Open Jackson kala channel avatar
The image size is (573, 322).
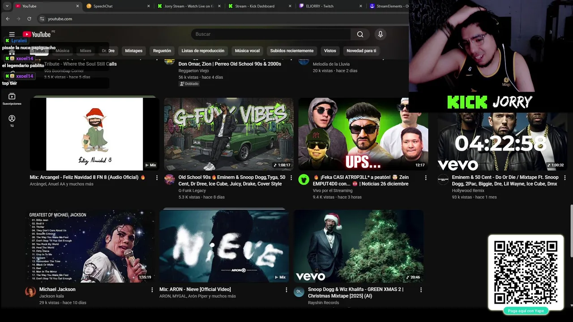point(30,292)
